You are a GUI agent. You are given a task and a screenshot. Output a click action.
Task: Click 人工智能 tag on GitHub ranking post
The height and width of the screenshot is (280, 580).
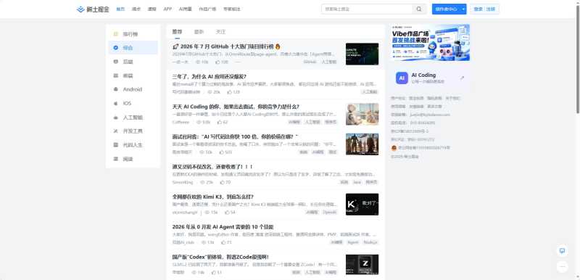coord(329,62)
